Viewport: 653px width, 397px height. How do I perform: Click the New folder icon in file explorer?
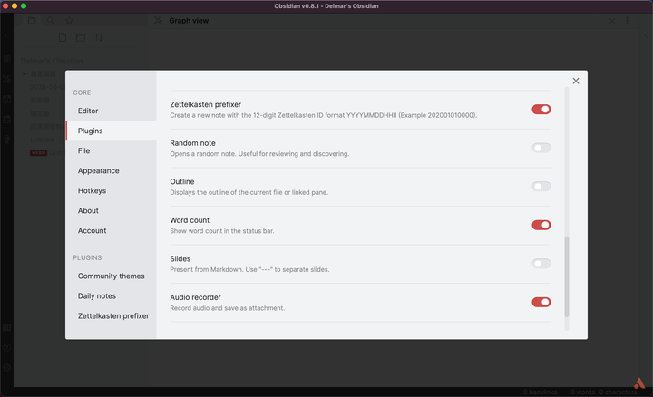coord(81,37)
